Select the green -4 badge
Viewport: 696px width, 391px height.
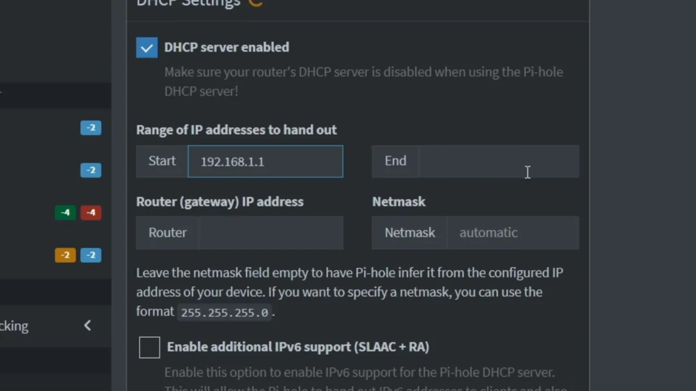[65, 212]
